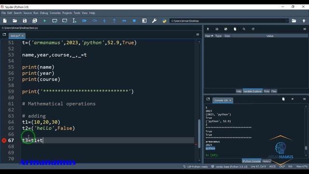Import data in Variable Explorer
Image resolution: width=309 pixels, height=174 pixels.
tap(208, 29)
